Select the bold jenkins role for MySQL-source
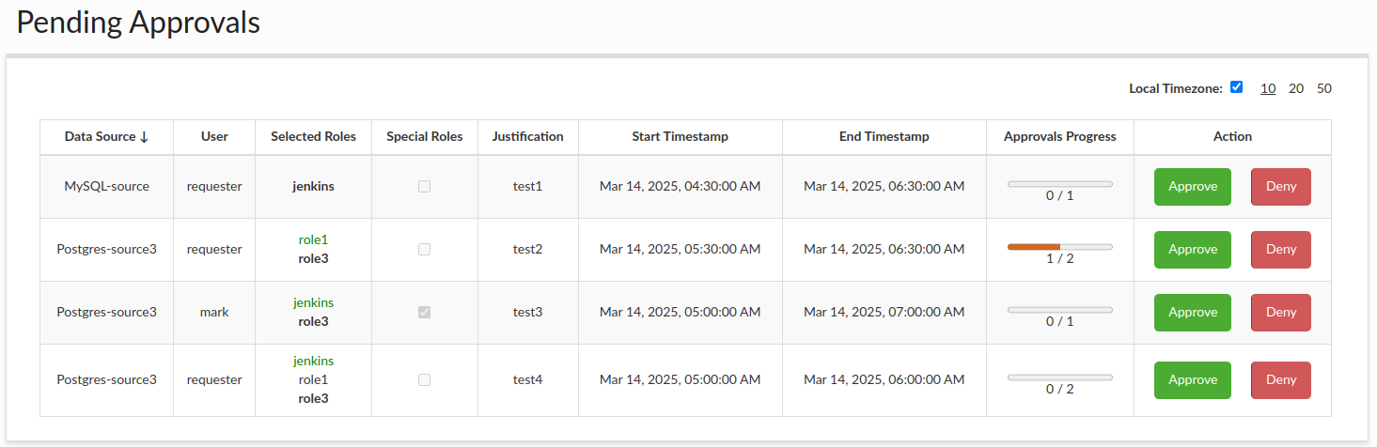1377x447 pixels. (313, 187)
